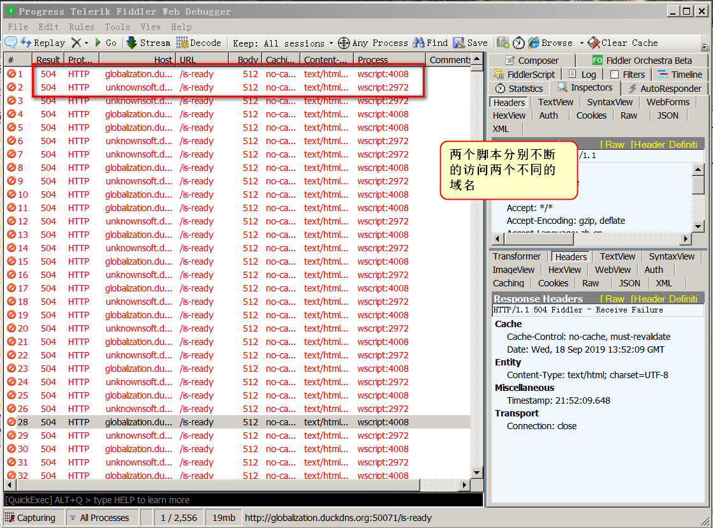Open the Rules menu
This screenshot has width=713, height=528.
[x=82, y=27]
